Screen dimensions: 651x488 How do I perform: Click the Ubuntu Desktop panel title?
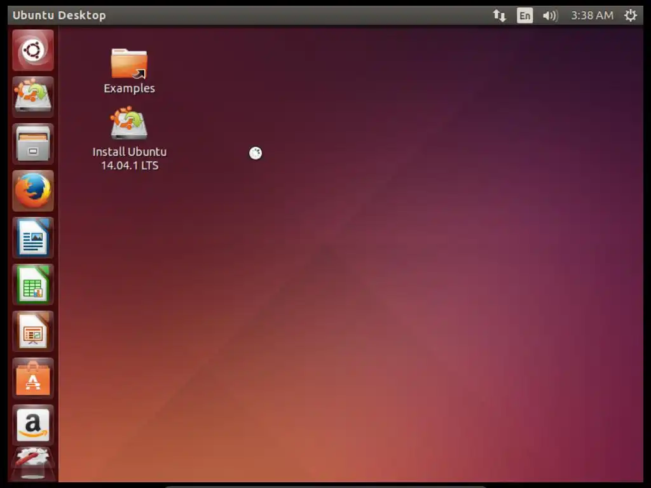pos(59,15)
